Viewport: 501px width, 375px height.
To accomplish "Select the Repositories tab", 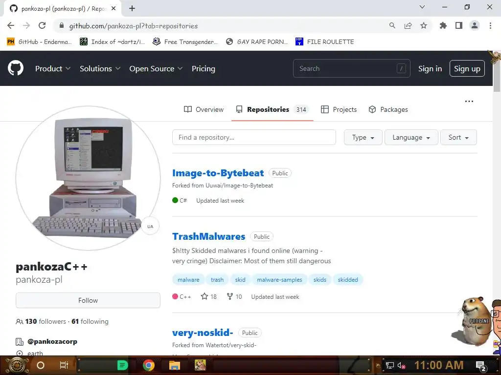I will tap(272, 109).
